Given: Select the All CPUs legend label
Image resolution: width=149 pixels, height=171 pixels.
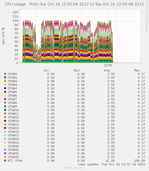Looking at the screenshot, I should tap(15, 161).
